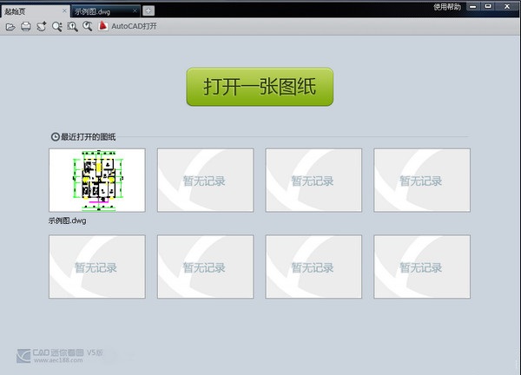Image resolution: width=521 pixels, height=375 pixels.
Task: Click the 示例图.dwg file name label
Action: (x=68, y=220)
